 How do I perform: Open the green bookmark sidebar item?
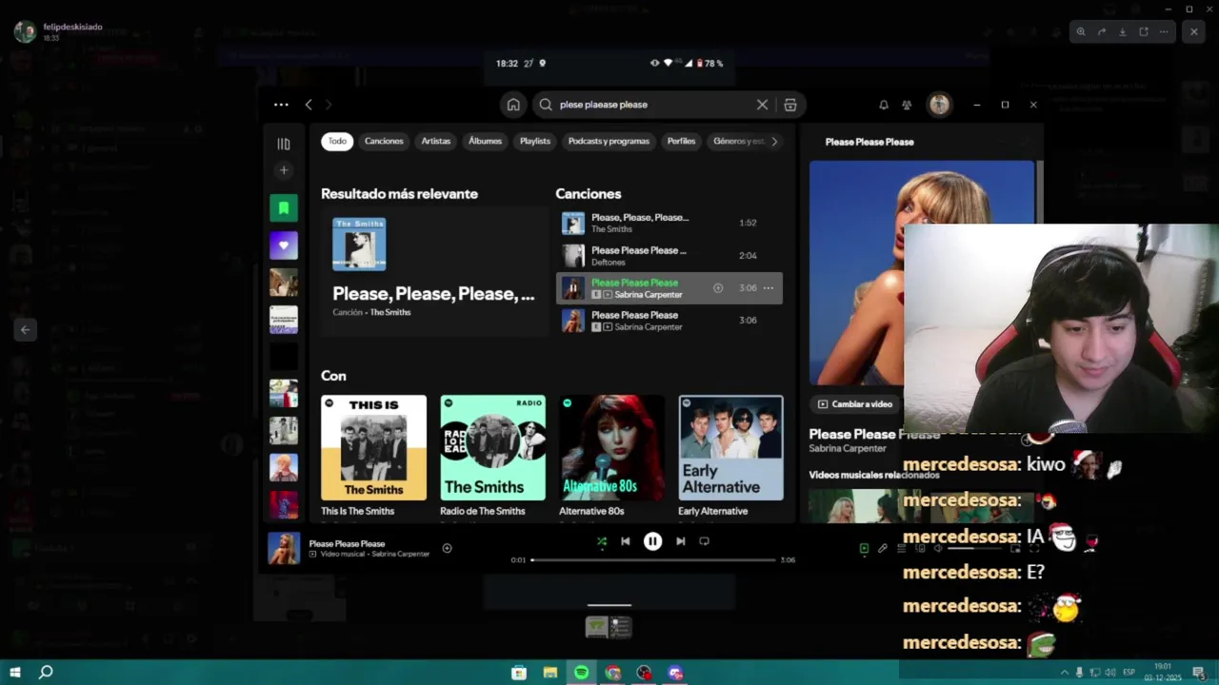pos(284,208)
